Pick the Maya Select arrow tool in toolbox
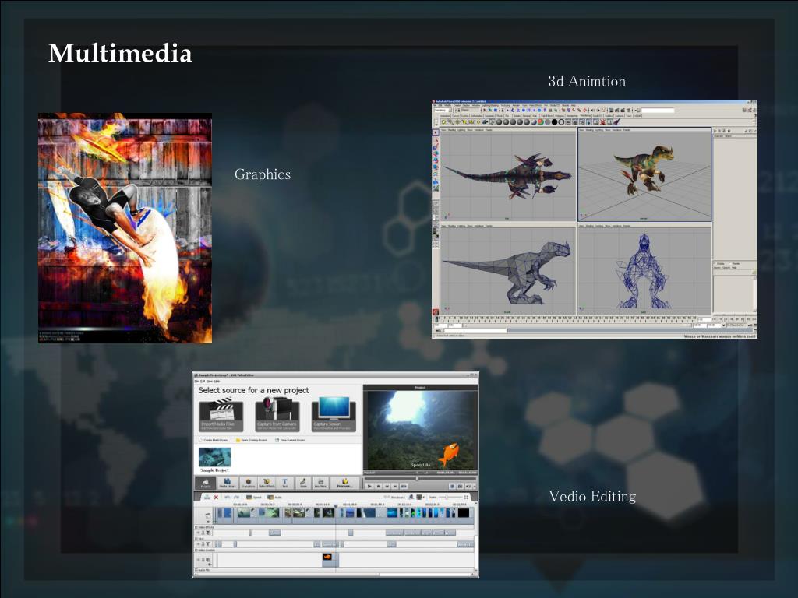The image size is (798, 598). pyautogui.click(x=436, y=132)
